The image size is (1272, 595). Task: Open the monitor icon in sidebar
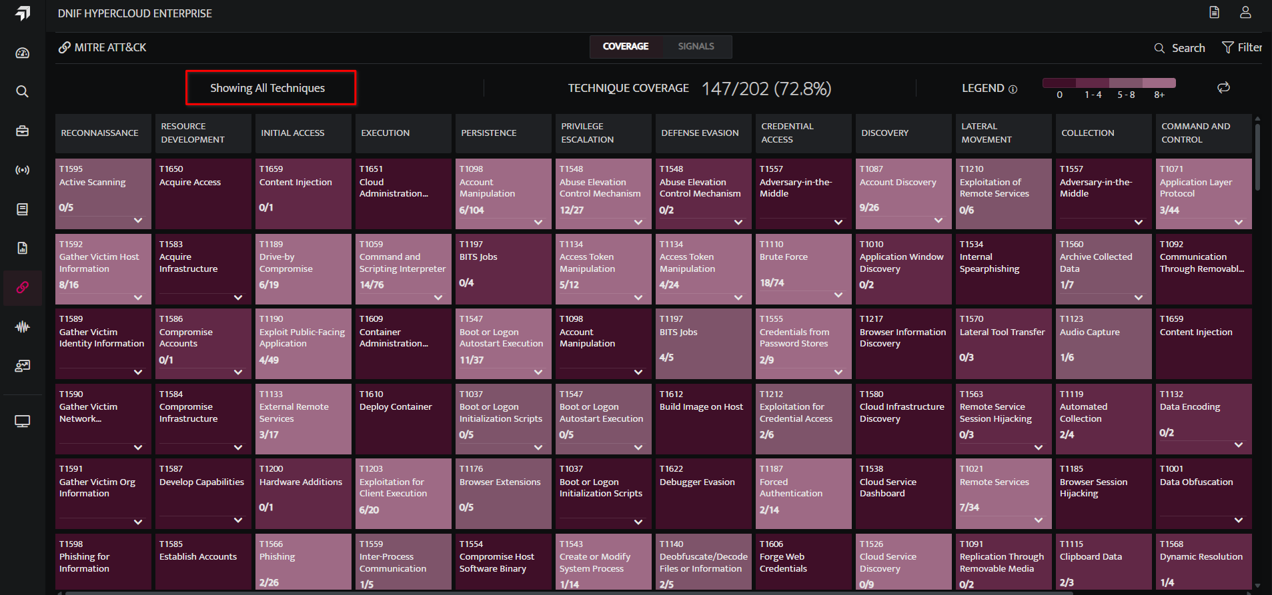(23, 421)
